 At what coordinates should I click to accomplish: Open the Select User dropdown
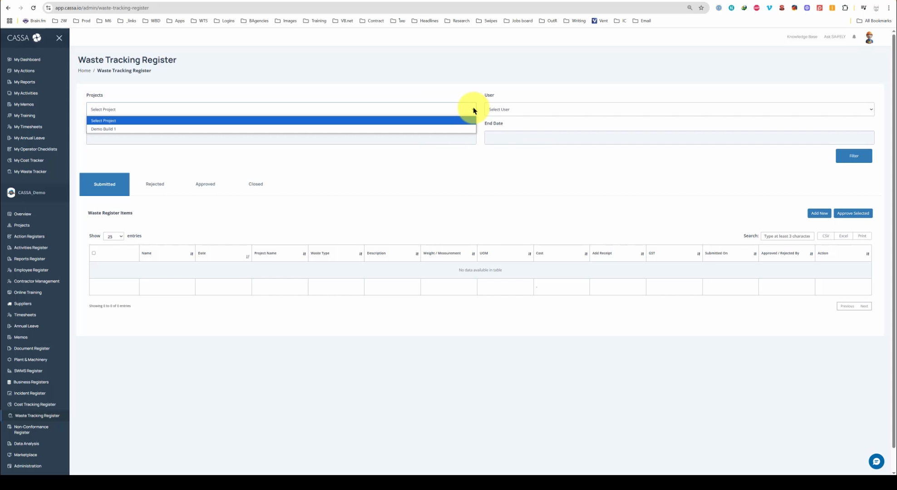(679, 109)
